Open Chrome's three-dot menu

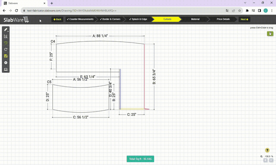[272, 11]
